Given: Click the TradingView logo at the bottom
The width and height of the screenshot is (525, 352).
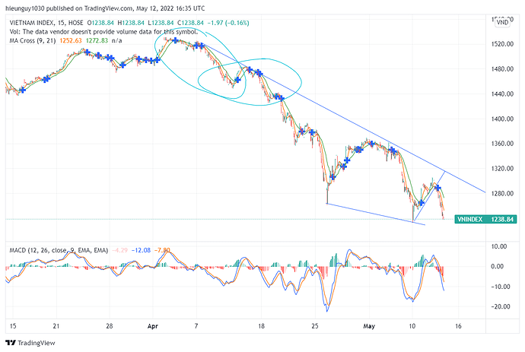Looking at the screenshot, I should [30, 343].
